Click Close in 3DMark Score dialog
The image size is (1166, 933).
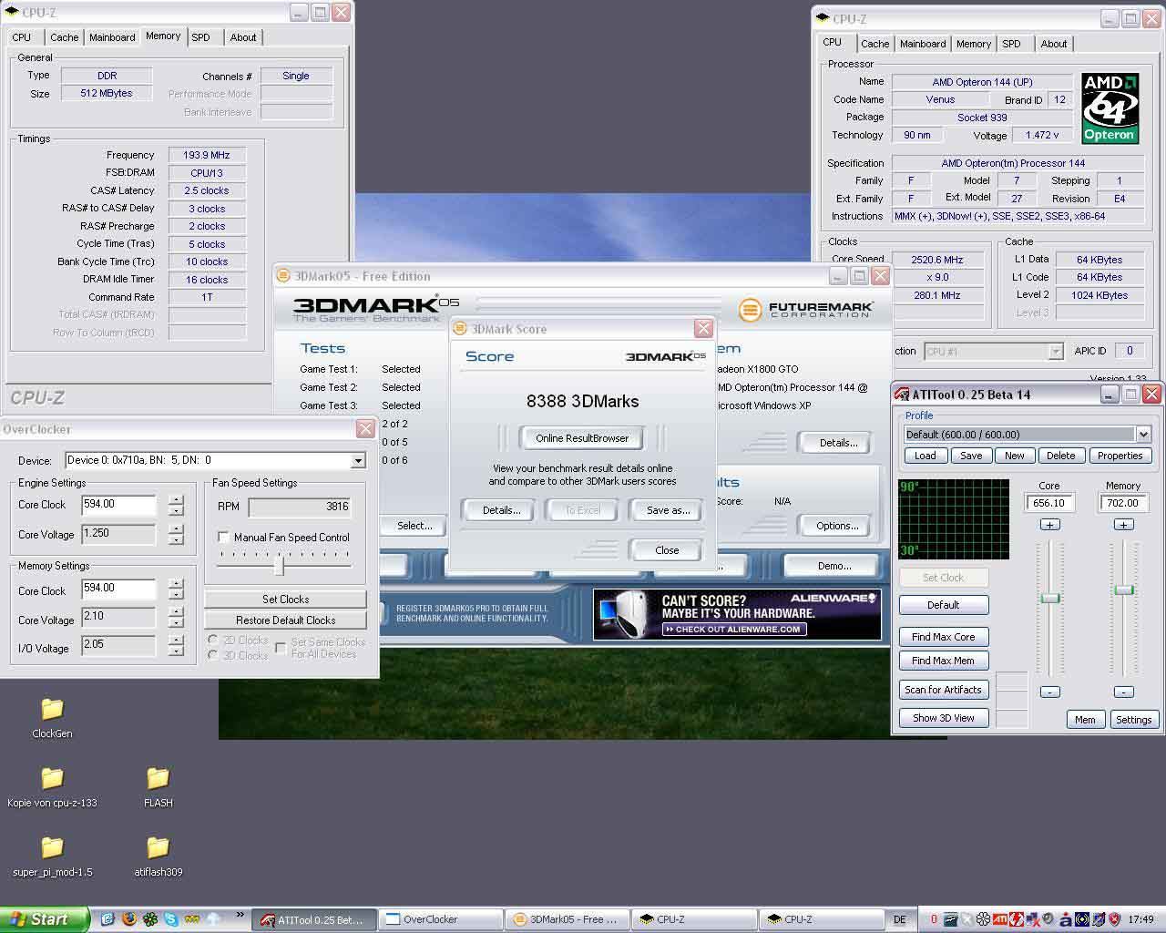[x=667, y=550]
